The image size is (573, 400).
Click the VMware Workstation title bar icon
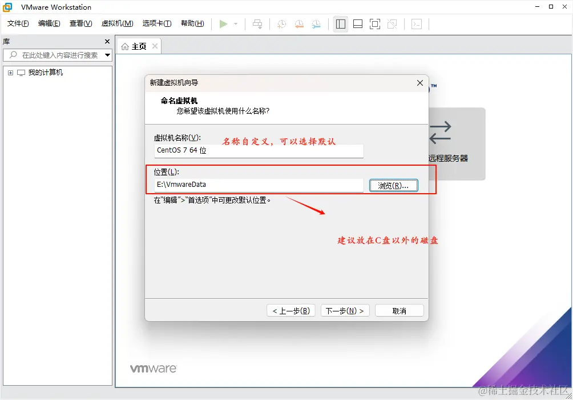click(7, 7)
